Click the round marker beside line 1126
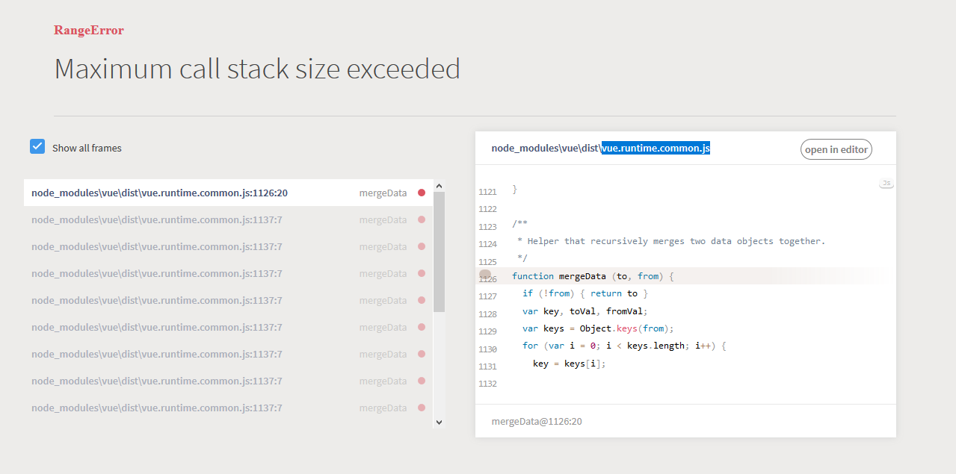Image resolution: width=956 pixels, height=474 pixels. point(484,276)
